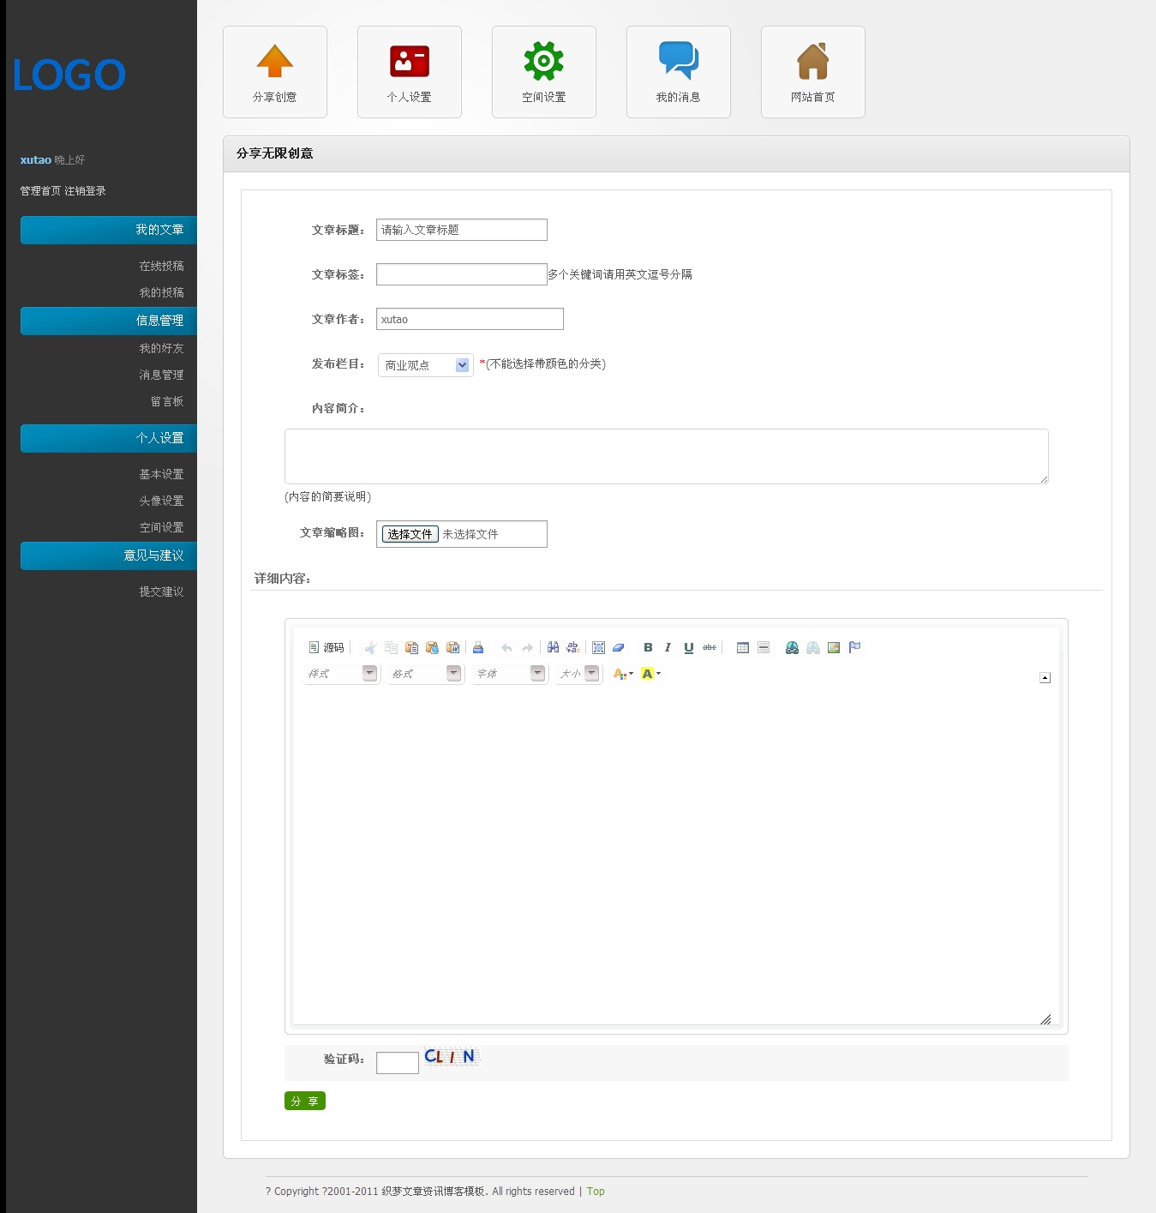Open the text color picker
Image resolution: width=1156 pixels, height=1213 pixels.
(x=623, y=674)
